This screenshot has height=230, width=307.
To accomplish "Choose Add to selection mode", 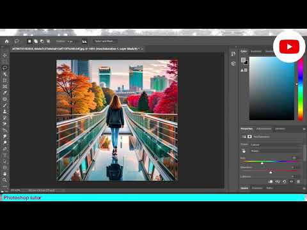I will tap(36, 42).
